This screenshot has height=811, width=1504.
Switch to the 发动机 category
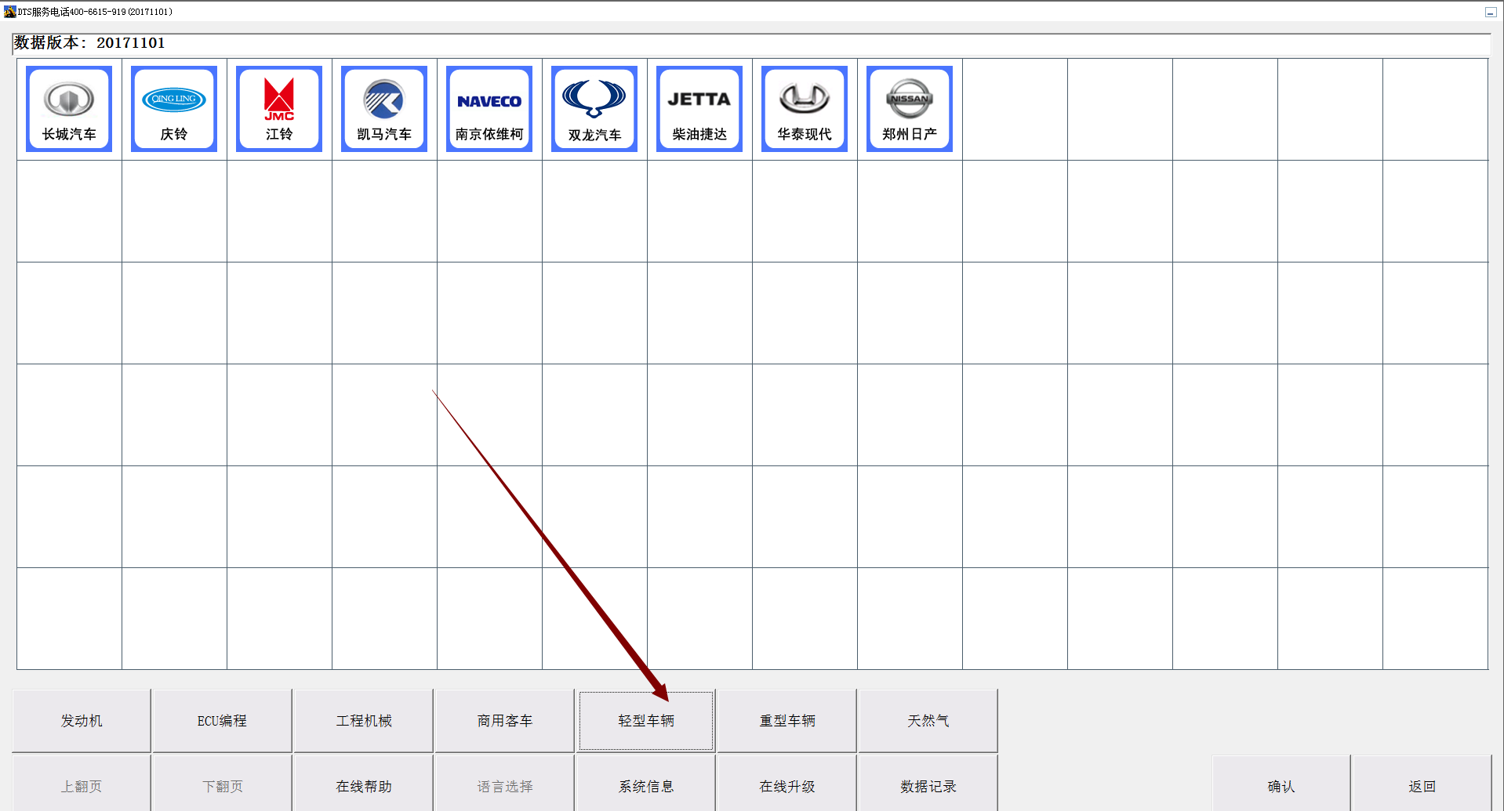point(82,721)
